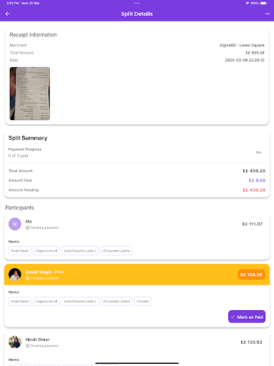This screenshot has height=366, width=274.
Task: Mark David Wagih's share as Paid
Action: coord(247,317)
